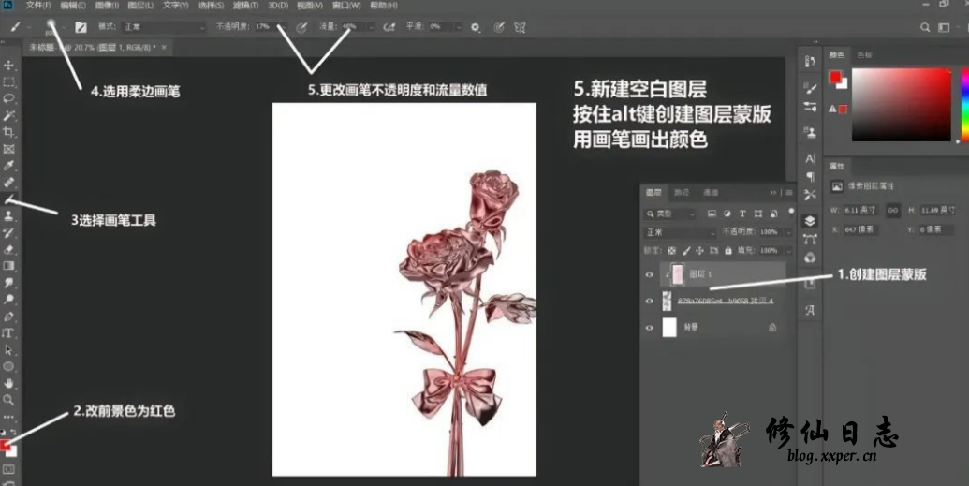Select the Hand tool
This screenshot has width=969, height=486.
coord(9,382)
